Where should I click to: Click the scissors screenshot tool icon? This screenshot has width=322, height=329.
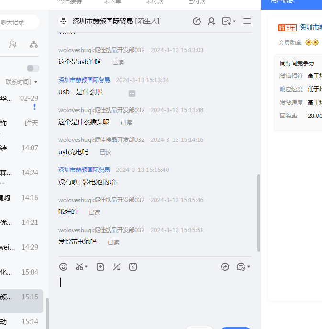tap(80, 267)
